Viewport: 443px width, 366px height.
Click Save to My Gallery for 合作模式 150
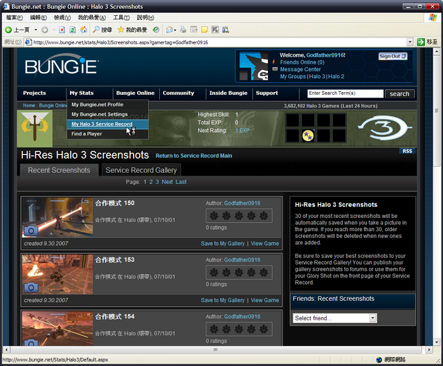click(x=223, y=244)
